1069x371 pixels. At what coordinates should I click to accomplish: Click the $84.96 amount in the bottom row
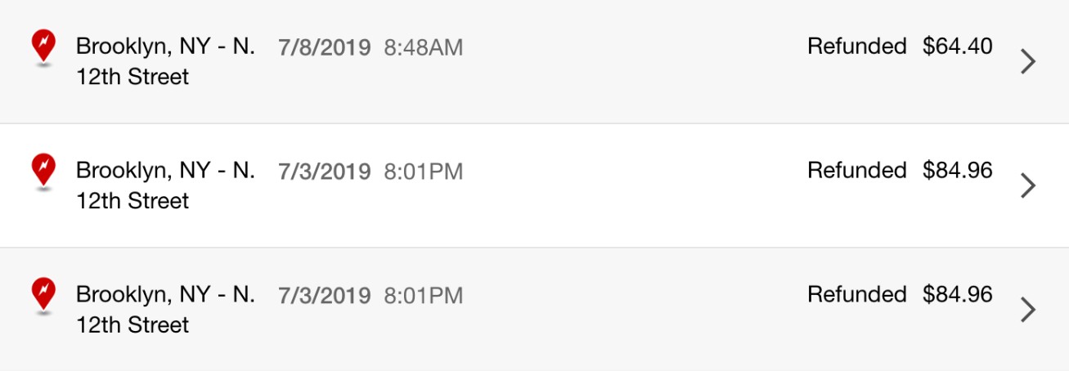tap(958, 294)
